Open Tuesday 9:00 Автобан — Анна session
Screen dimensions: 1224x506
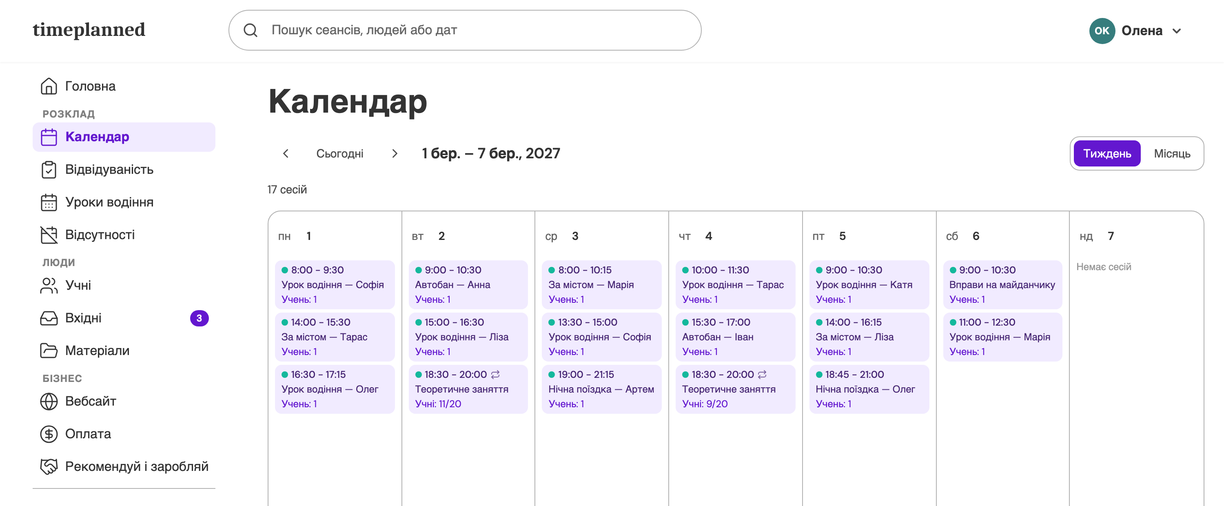468,284
